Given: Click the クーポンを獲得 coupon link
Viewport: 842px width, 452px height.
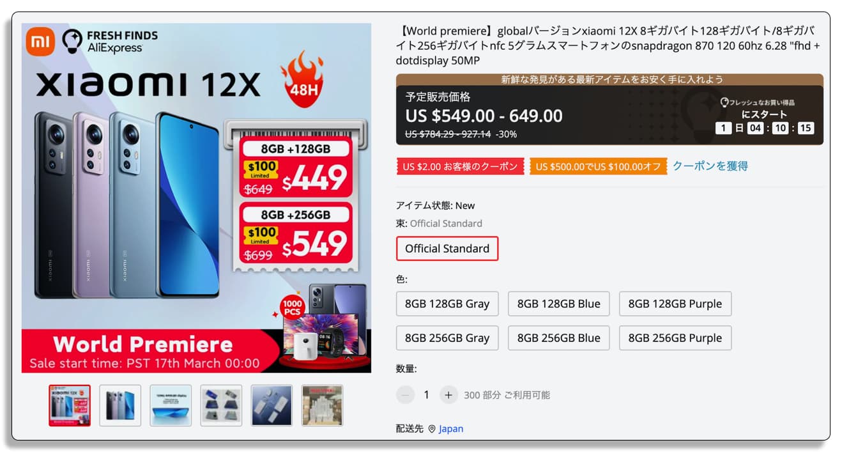Looking at the screenshot, I should click(x=710, y=166).
